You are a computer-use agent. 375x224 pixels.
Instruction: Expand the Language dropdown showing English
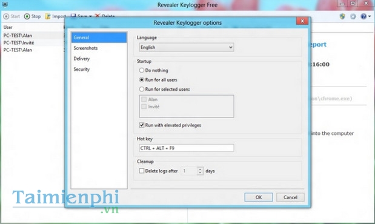(187, 47)
